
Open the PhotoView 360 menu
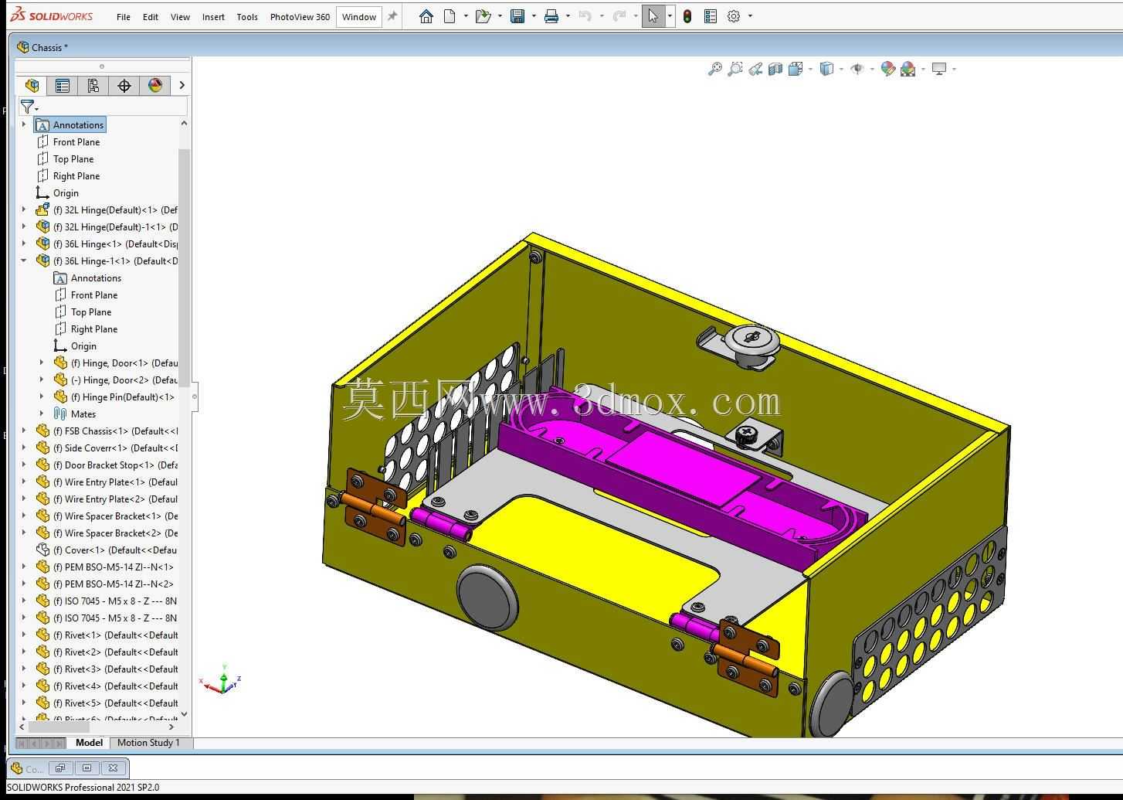300,17
